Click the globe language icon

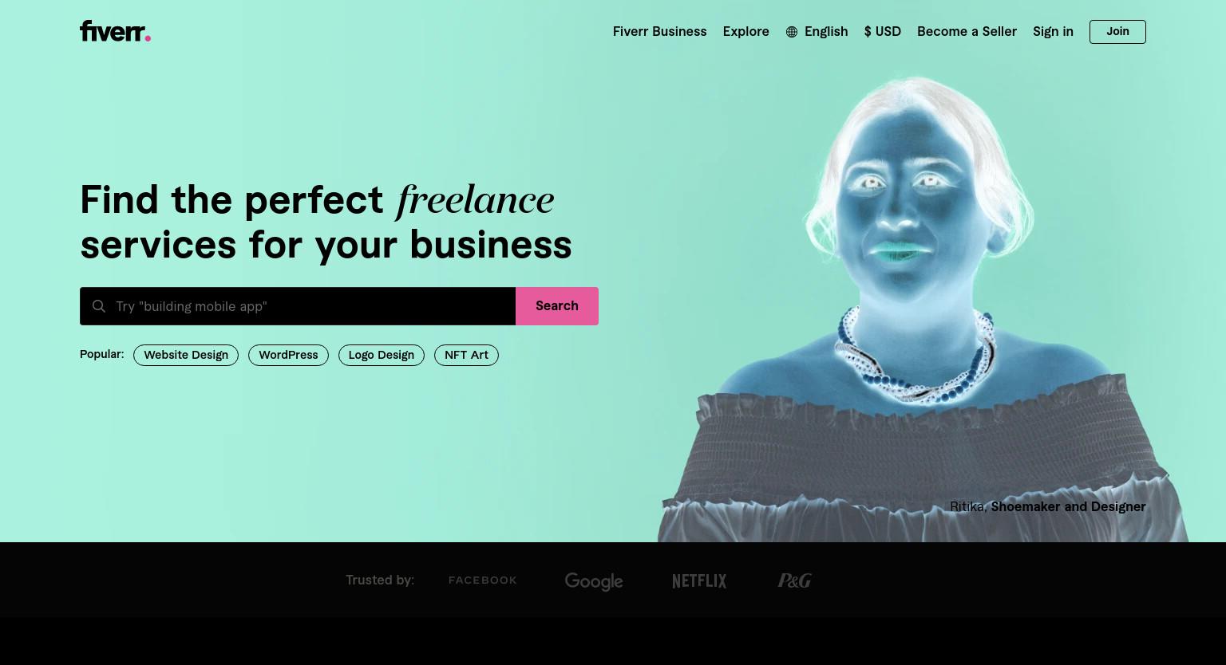(x=792, y=32)
